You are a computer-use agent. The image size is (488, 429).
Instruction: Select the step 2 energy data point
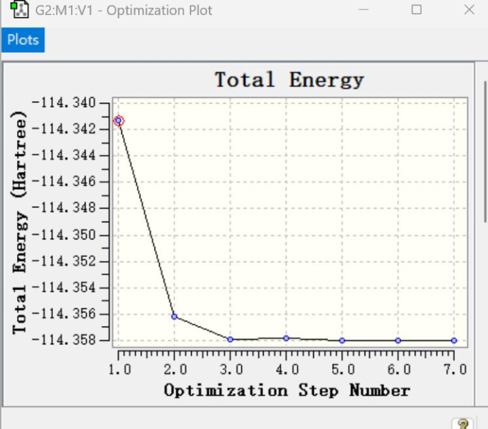tap(174, 316)
